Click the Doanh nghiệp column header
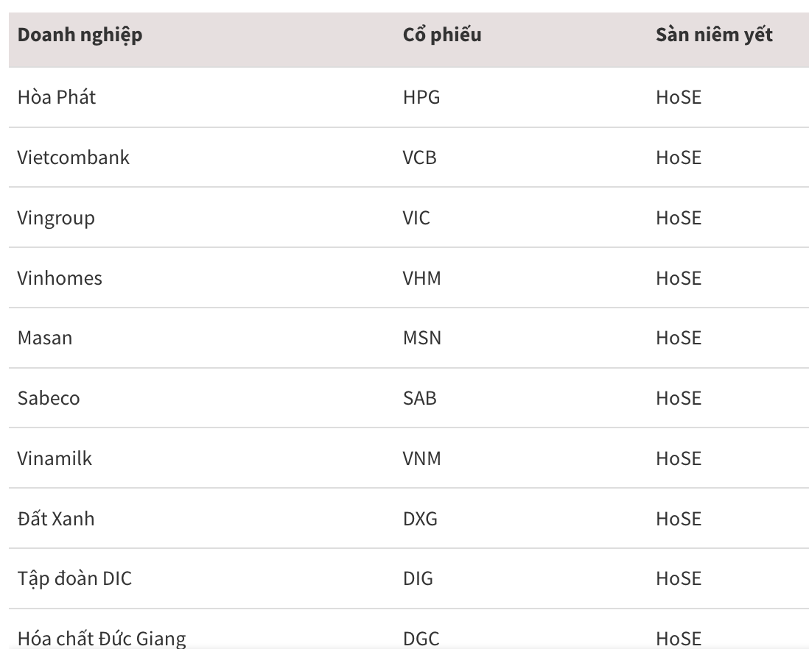Image resolution: width=809 pixels, height=649 pixels. (80, 35)
